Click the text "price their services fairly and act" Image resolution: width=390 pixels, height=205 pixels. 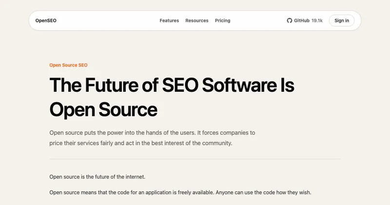click(x=91, y=143)
